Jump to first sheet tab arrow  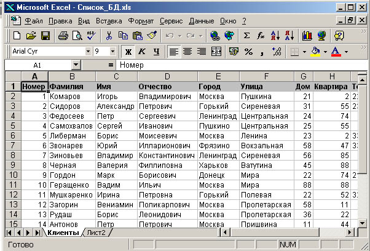coord(9,233)
